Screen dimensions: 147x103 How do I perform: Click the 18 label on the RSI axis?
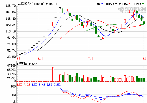14,102
